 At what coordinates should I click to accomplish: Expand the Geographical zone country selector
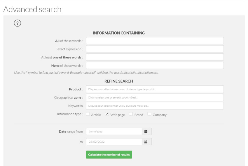[155, 97]
